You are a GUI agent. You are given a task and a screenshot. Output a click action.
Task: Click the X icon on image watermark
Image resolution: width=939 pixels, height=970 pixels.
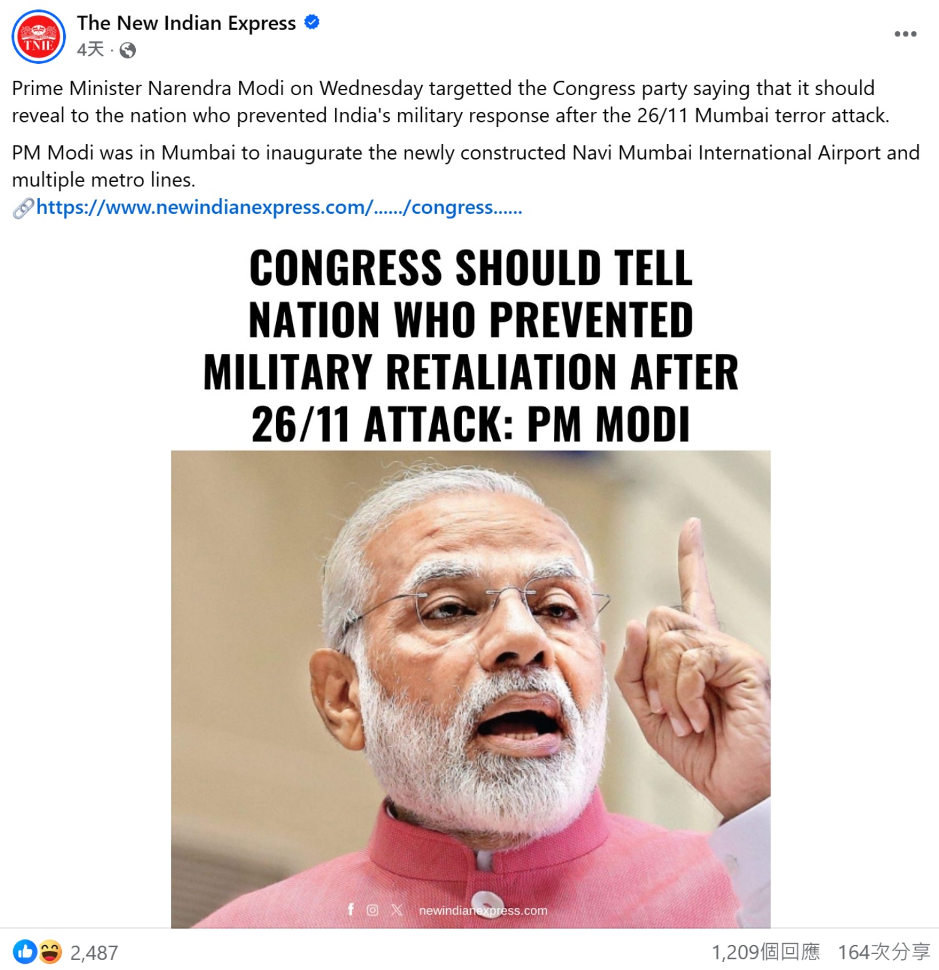click(x=397, y=910)
